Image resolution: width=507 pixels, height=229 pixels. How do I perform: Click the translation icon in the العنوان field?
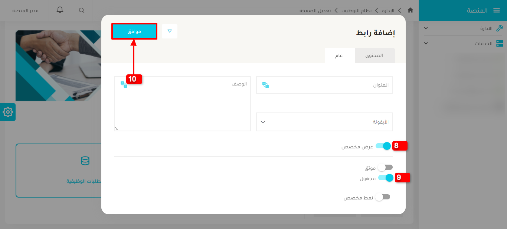(x=266, y=85)
